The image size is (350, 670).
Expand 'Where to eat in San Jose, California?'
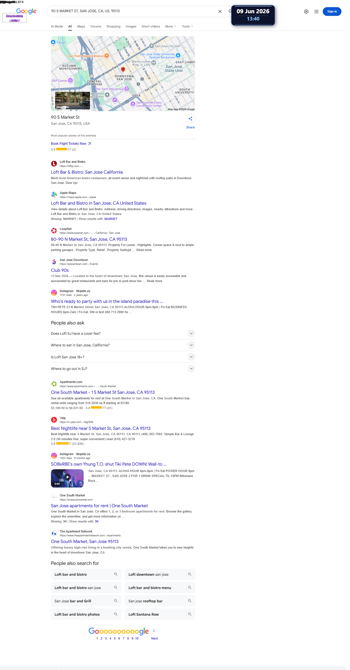pyautogui.click(x=123, y=345)
